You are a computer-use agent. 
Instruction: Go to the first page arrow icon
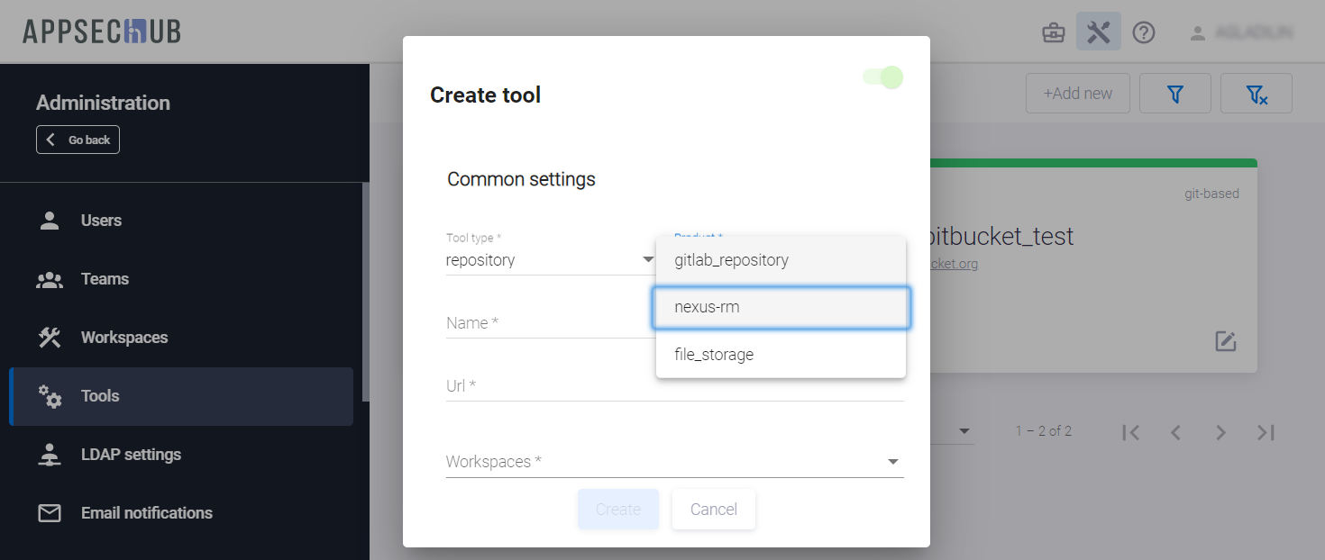tap(1131, 432)
